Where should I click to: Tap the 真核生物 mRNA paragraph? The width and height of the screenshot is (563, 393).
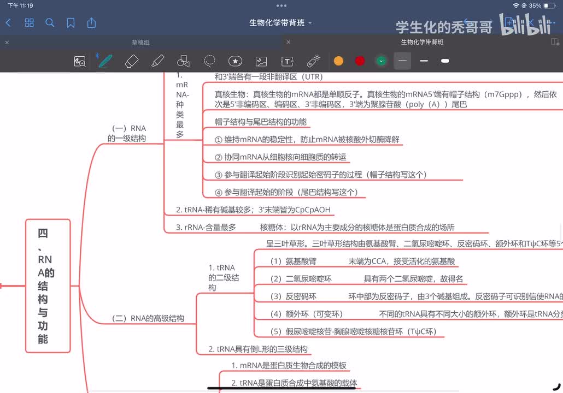point(385,99)
